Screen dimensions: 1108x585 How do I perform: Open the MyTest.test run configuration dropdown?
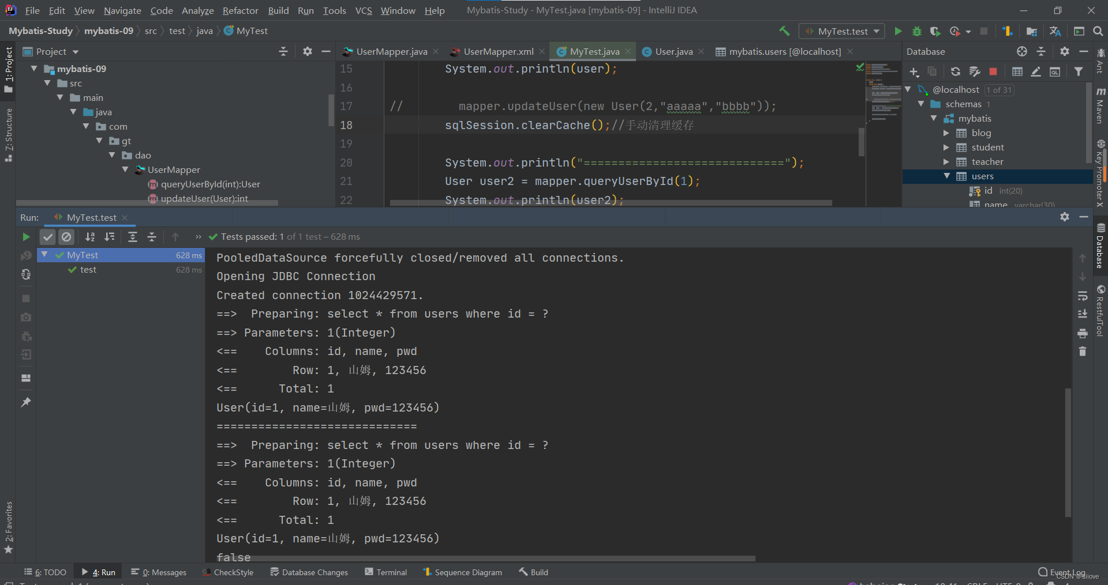(843, 31)
